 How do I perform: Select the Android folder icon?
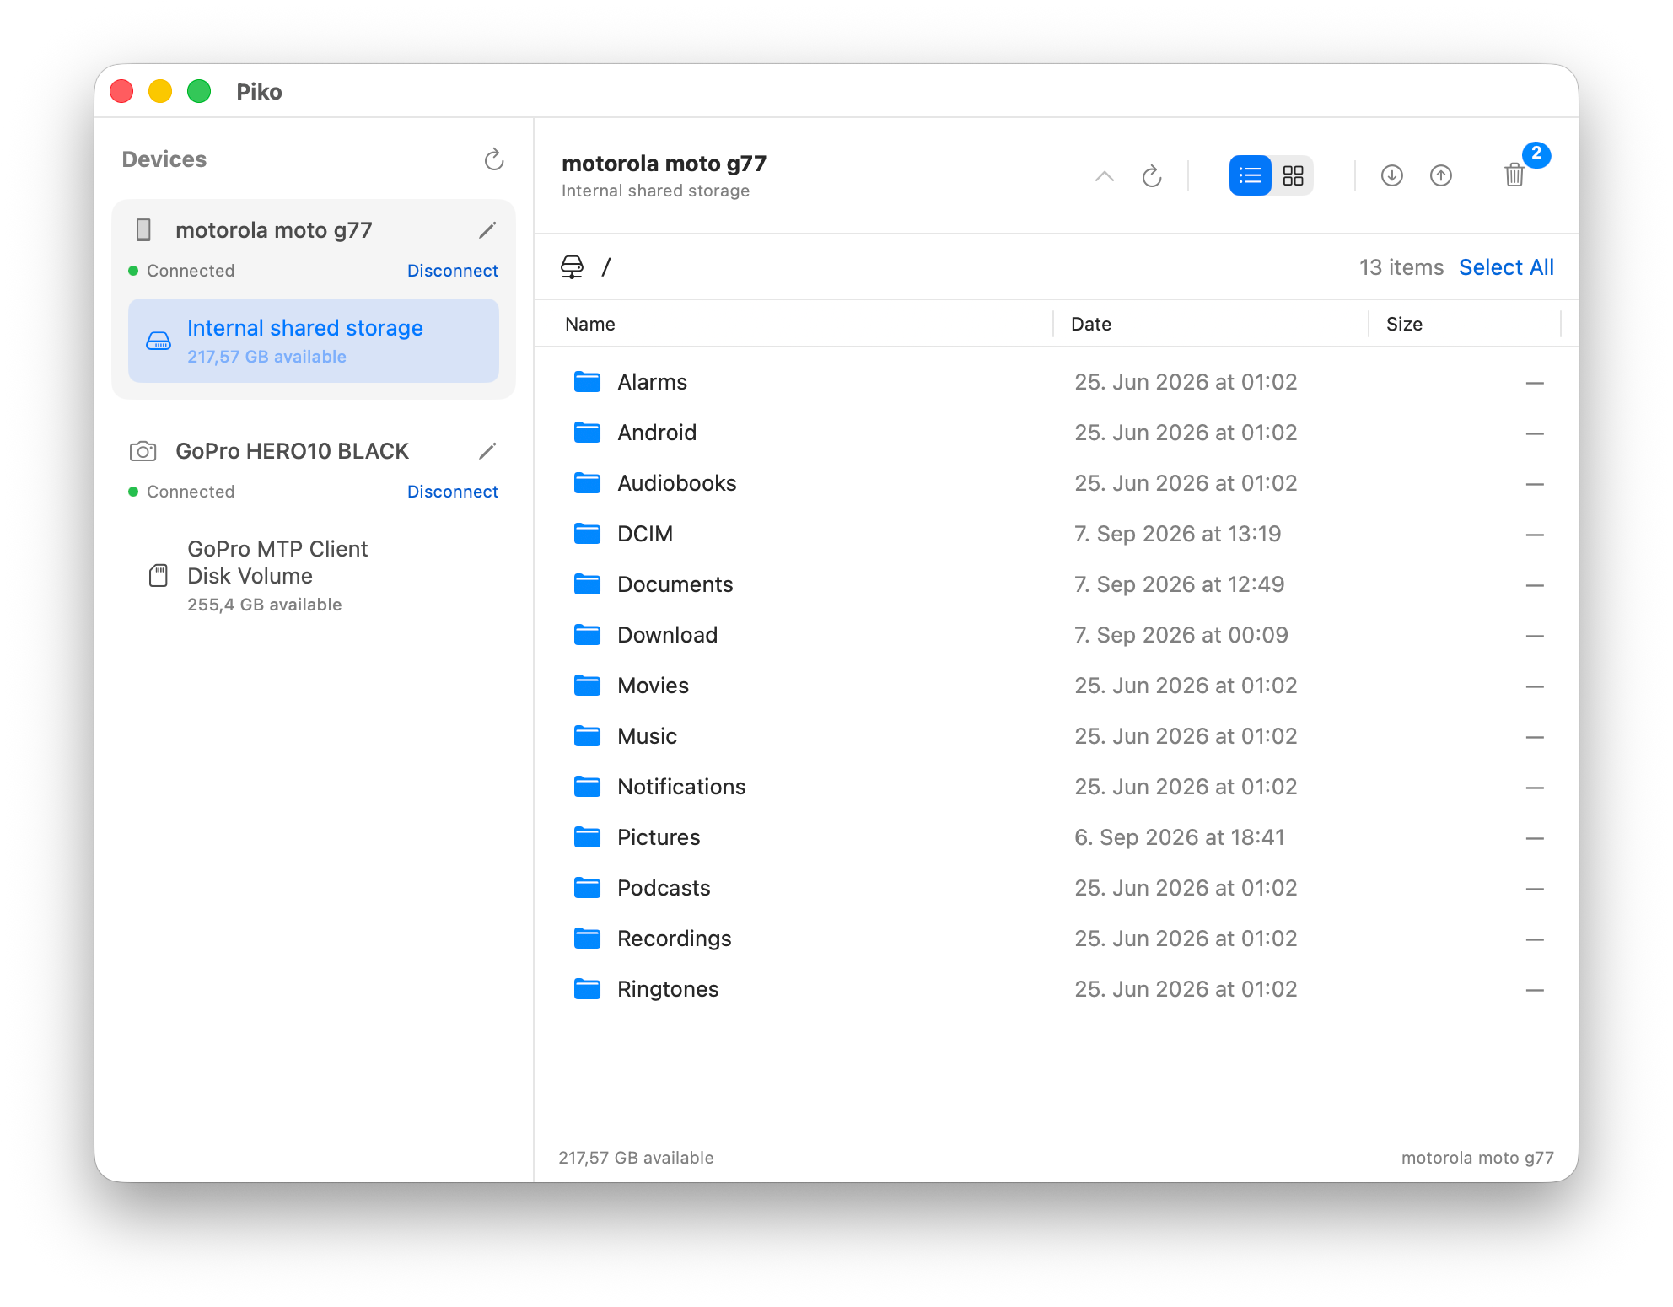[x=587, y=433]
